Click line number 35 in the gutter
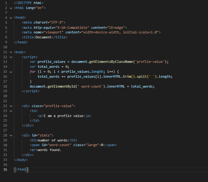Screen dimensions: 208x182 click(x=5, y=170)
